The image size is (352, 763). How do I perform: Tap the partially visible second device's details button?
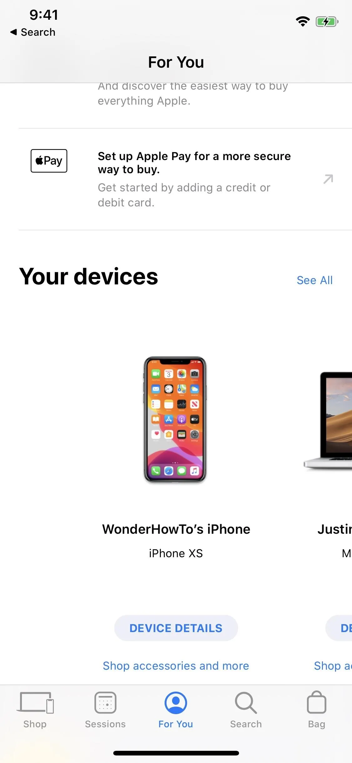[339, 628]
